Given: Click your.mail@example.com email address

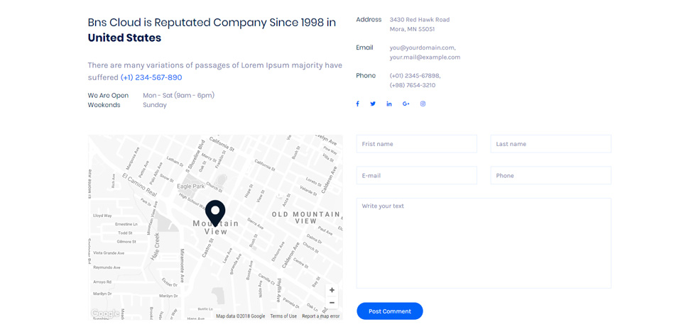Looking at the screenshot, I should 425,57.
